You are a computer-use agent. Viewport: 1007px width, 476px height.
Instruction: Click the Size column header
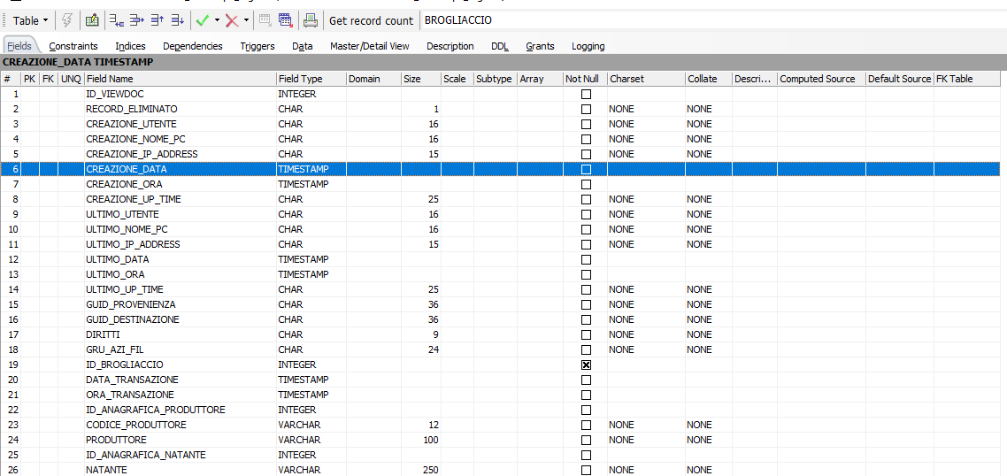tap(420, 79)
